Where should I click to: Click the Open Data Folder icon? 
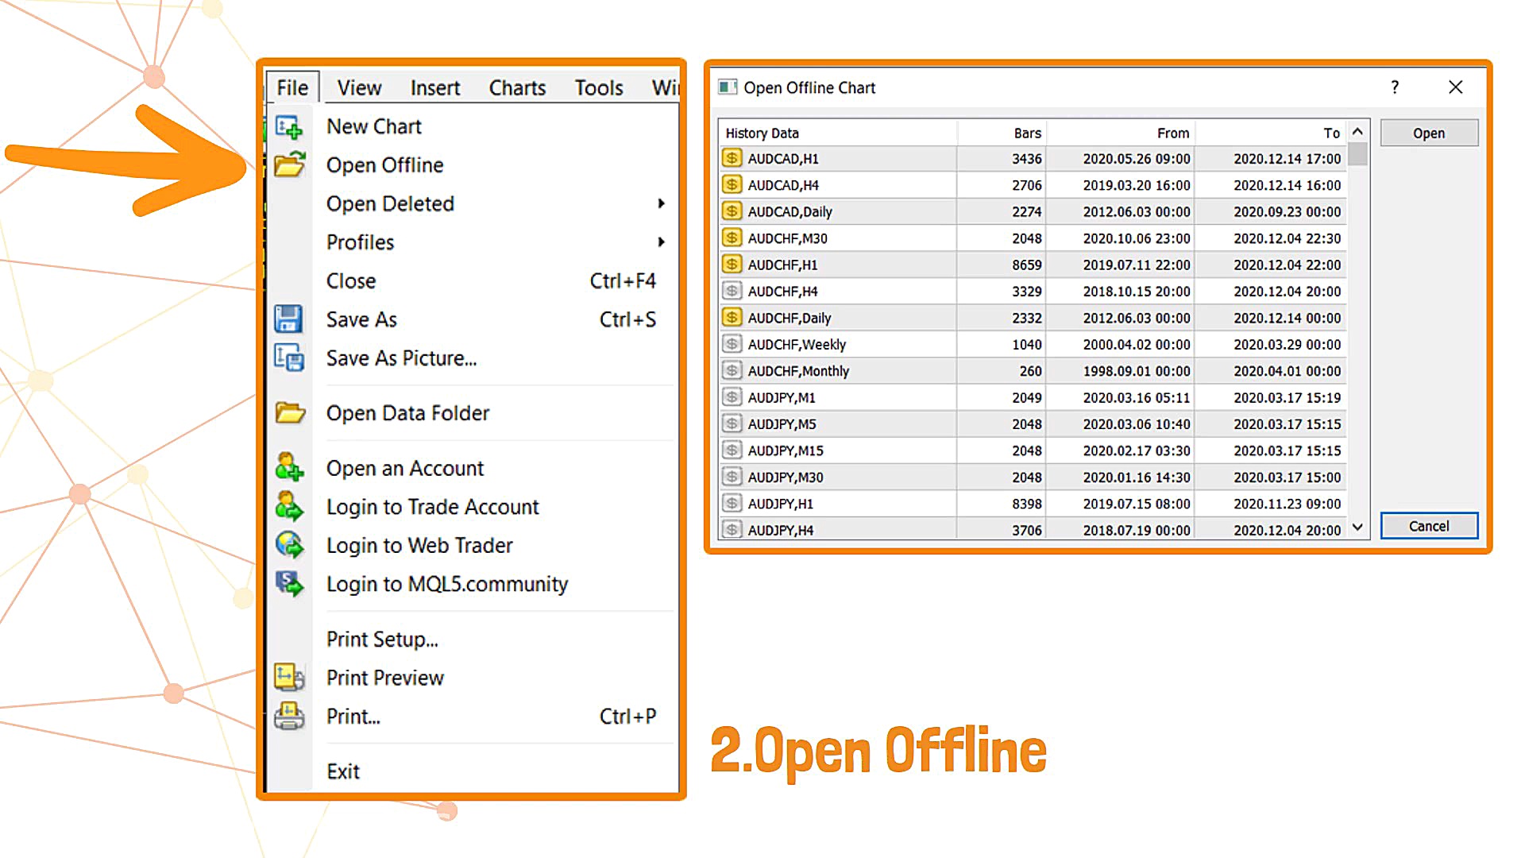[289, 413]
